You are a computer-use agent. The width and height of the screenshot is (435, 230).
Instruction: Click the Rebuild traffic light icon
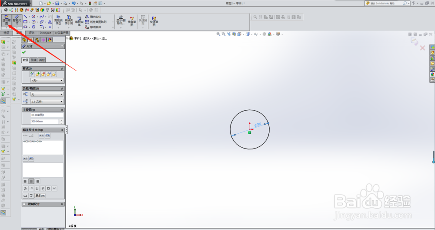click(90, 3)
